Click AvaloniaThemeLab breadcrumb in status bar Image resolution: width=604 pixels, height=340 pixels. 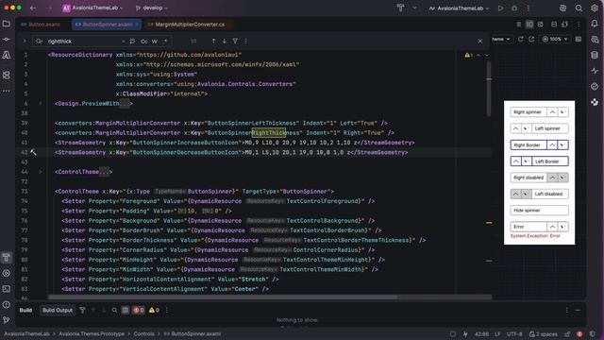click(x=26, y=333)
